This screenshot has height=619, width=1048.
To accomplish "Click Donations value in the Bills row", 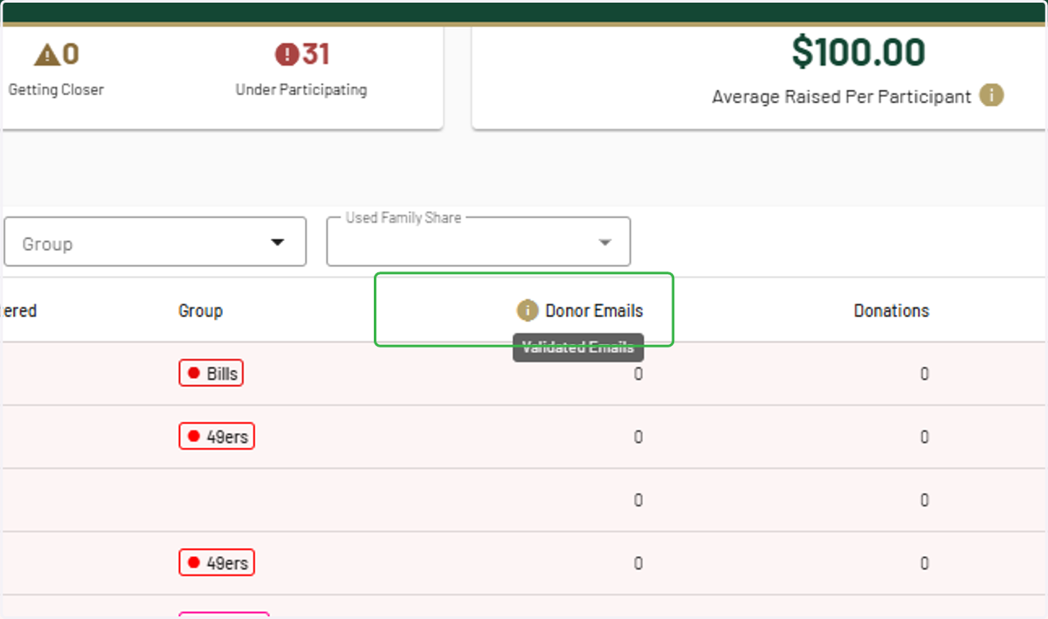I will pyautogui.click(x=924, y=374).
